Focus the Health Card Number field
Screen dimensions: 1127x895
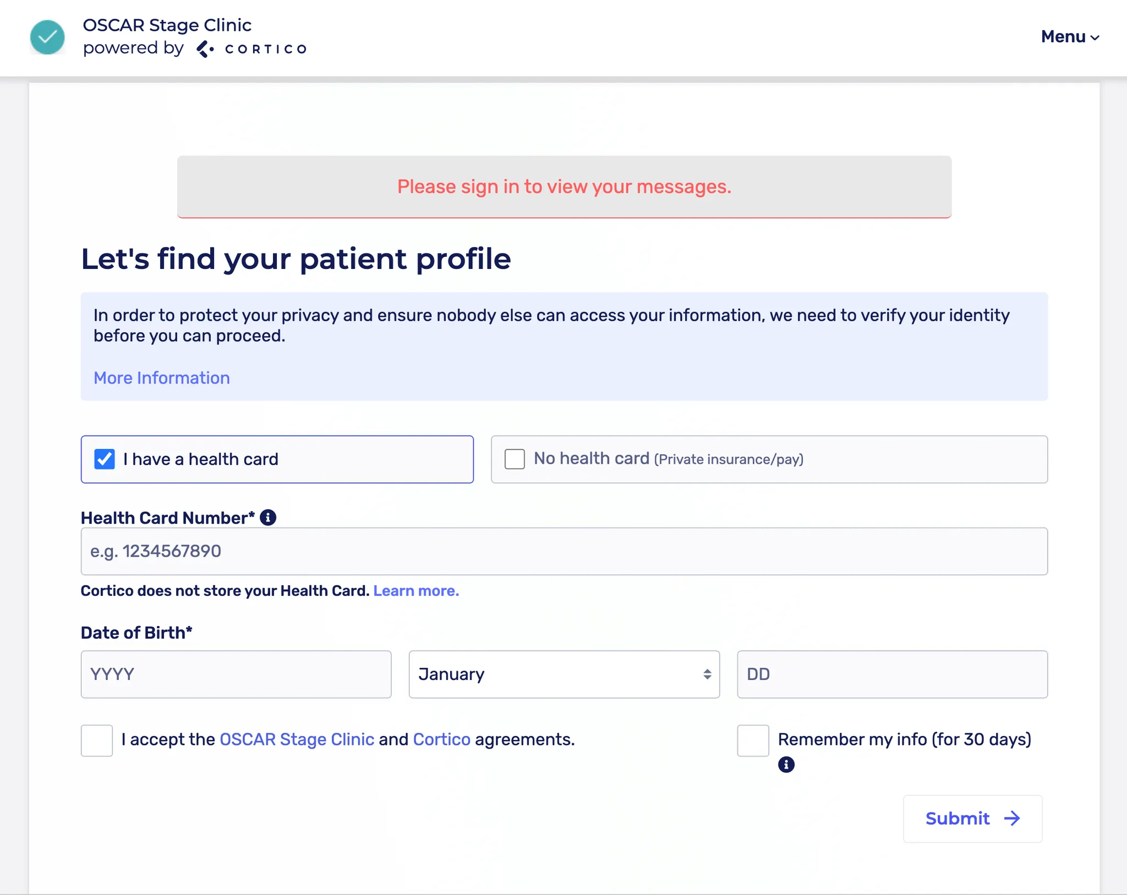coord(564,551)
